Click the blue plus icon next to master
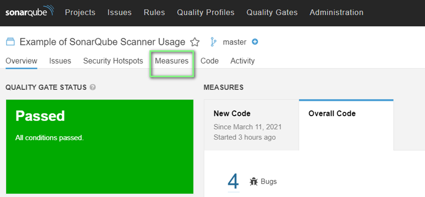Viewport: 425px width, 197px height. point(255,42)
